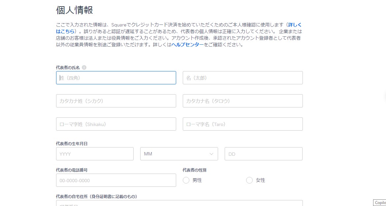386x206 pixels.
Task: Click the DD birth day field
Action: pos(263,154)
